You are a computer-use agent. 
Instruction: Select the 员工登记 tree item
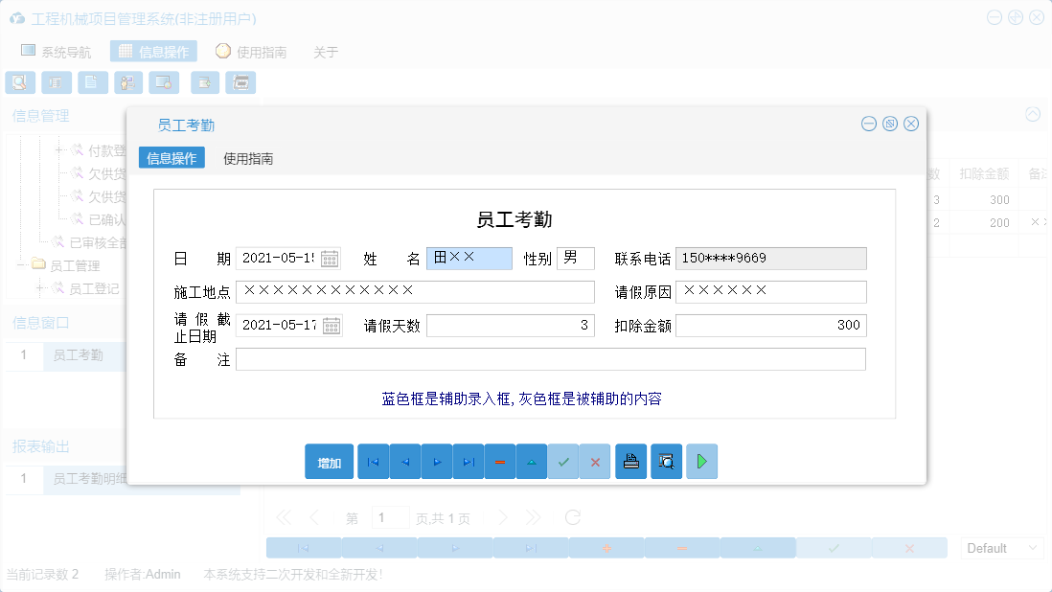click(x=95, y=288)
